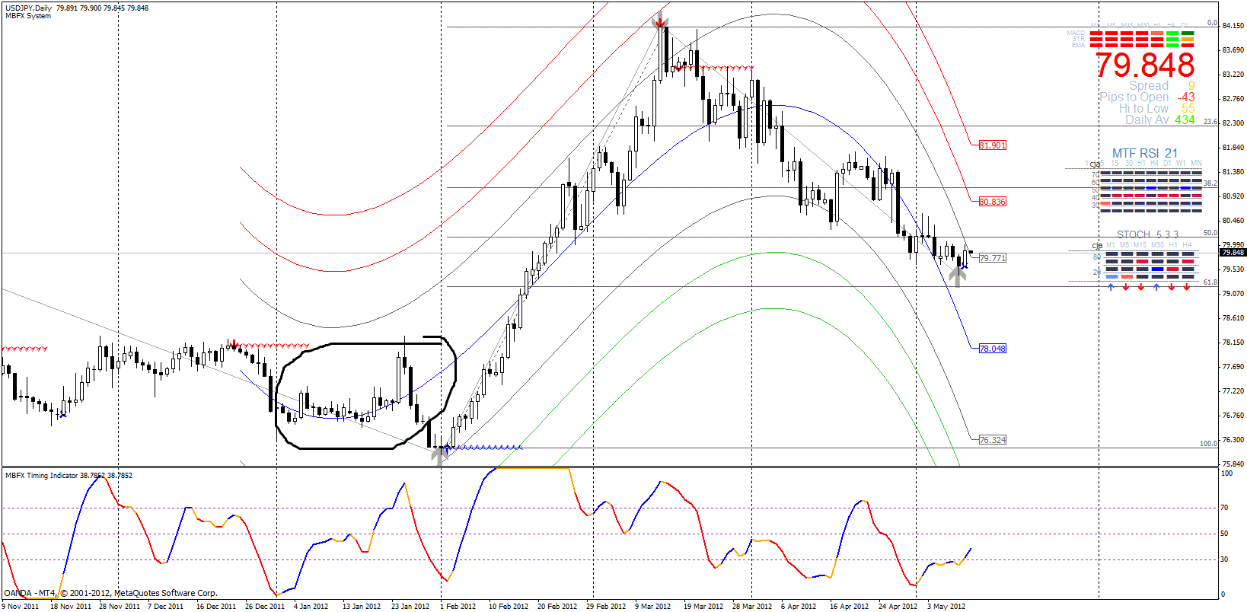Viewport: 1247px width, 612px height.
Task: Click the STOCH M30 blue up arrow
Action: click(1156, 287)
